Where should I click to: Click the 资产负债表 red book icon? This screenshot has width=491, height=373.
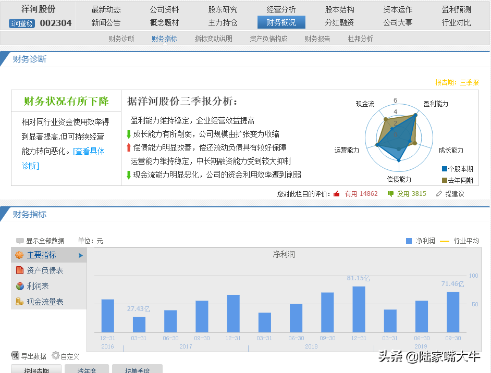click(20, 270)
